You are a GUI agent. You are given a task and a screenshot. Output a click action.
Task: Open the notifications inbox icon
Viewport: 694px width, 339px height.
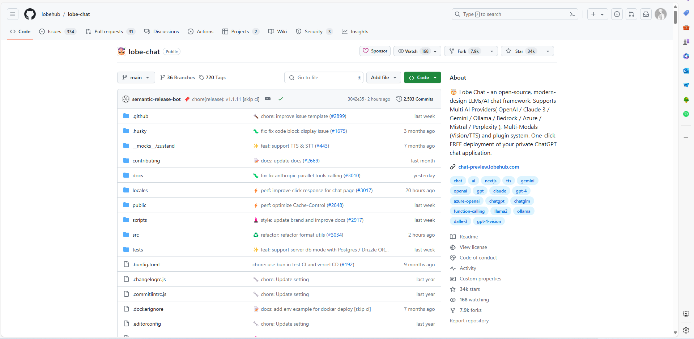(646, 14)
